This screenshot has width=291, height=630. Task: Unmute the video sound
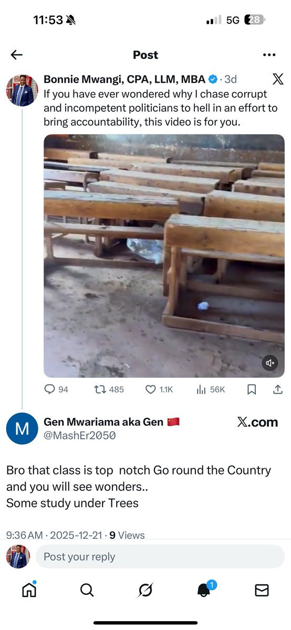click(270, 363)
